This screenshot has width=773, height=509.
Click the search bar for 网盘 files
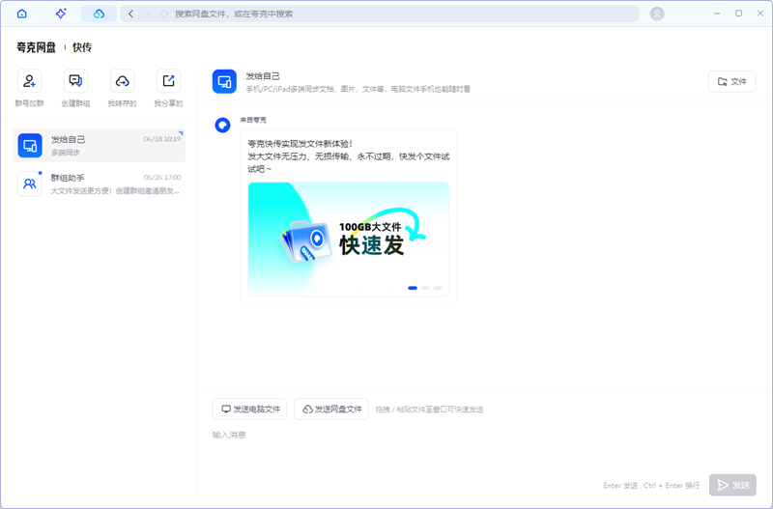(380, 14)
